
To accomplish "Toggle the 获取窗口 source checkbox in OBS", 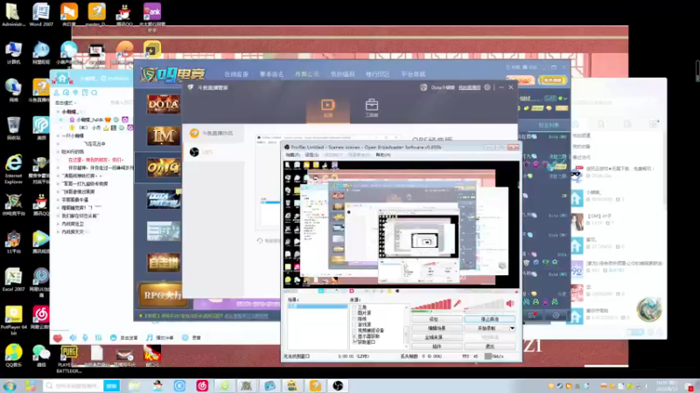I will (x=354, y=341).
